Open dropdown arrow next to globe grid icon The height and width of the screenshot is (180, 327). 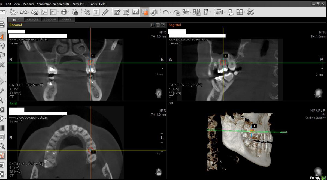click(69, 12)
